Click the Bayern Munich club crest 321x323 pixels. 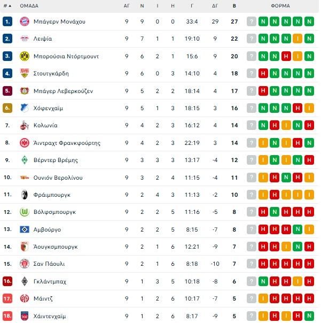click(x=24, y=21)
